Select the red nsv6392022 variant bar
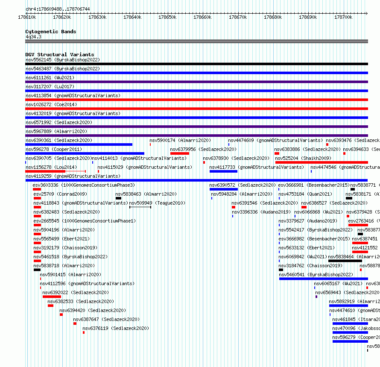Screen dimensions: 380x367 tap(52, 297)
